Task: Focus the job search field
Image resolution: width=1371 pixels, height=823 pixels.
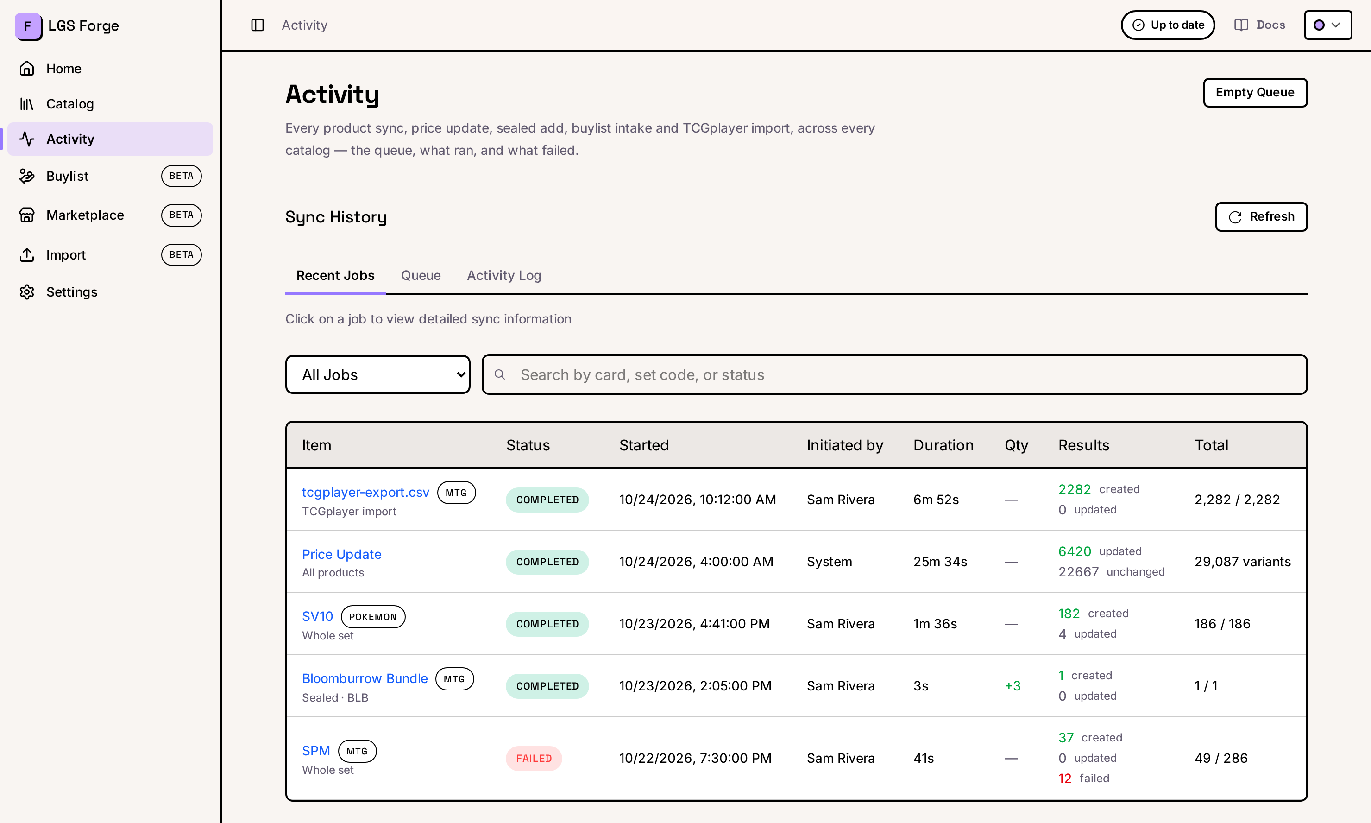Action: 894,375
